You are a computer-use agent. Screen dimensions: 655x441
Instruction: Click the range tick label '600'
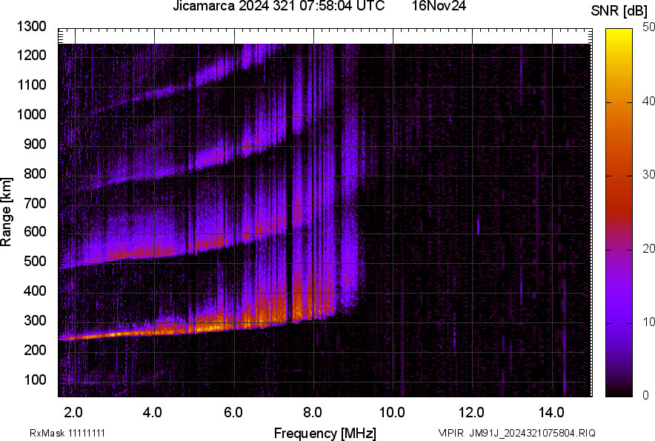click(x=35, y=231)
